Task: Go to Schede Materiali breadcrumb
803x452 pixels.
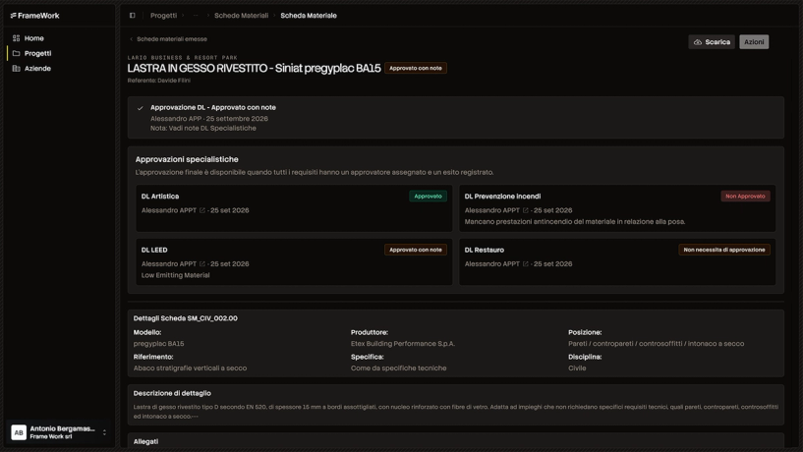Action: tap(241, 16)
